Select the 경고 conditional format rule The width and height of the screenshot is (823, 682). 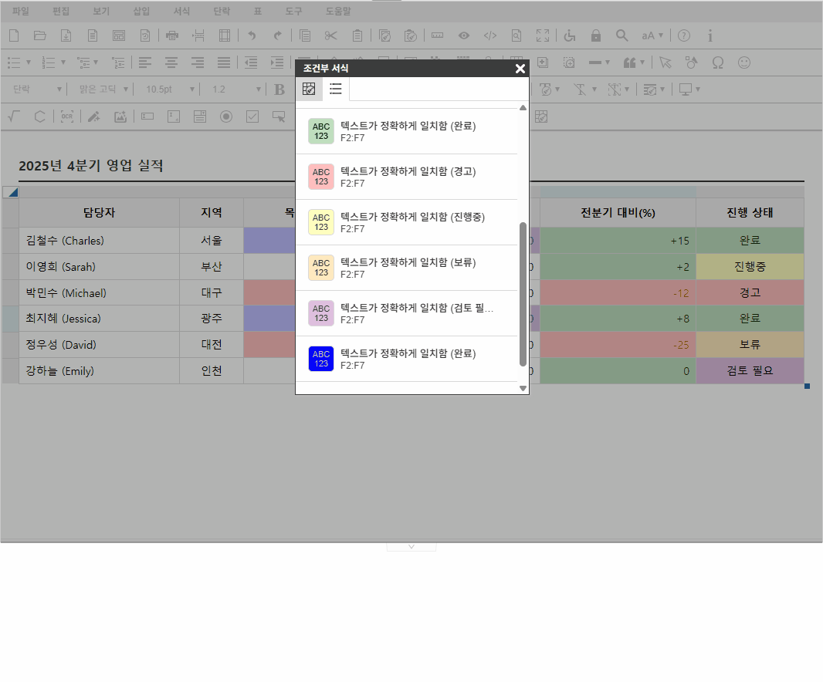tap(409, 177)
